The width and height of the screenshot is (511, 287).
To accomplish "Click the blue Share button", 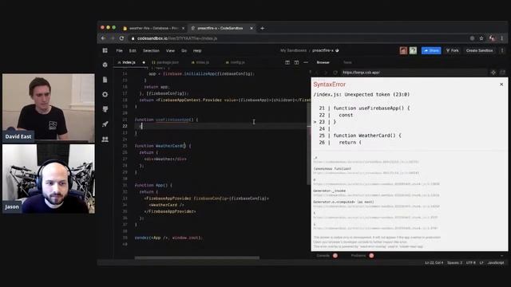I will click(431, 50).
